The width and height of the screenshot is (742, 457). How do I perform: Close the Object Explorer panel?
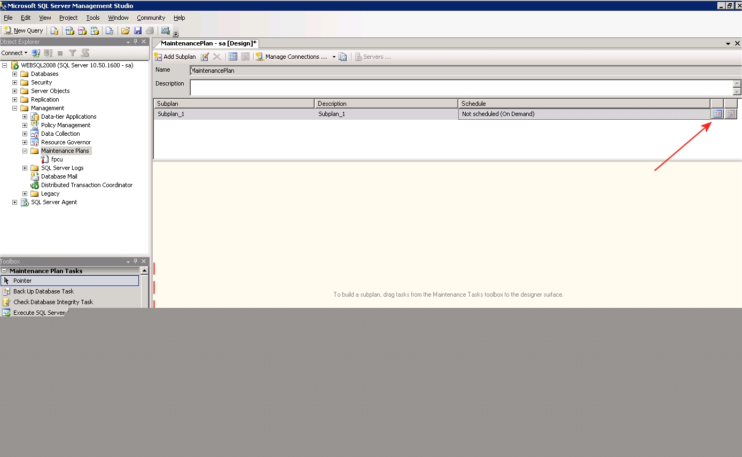[x=144, y=42]
